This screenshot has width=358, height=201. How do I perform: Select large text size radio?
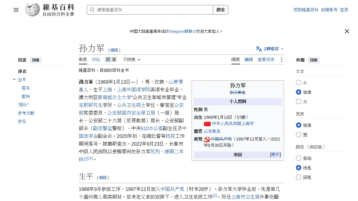[299, 102]
